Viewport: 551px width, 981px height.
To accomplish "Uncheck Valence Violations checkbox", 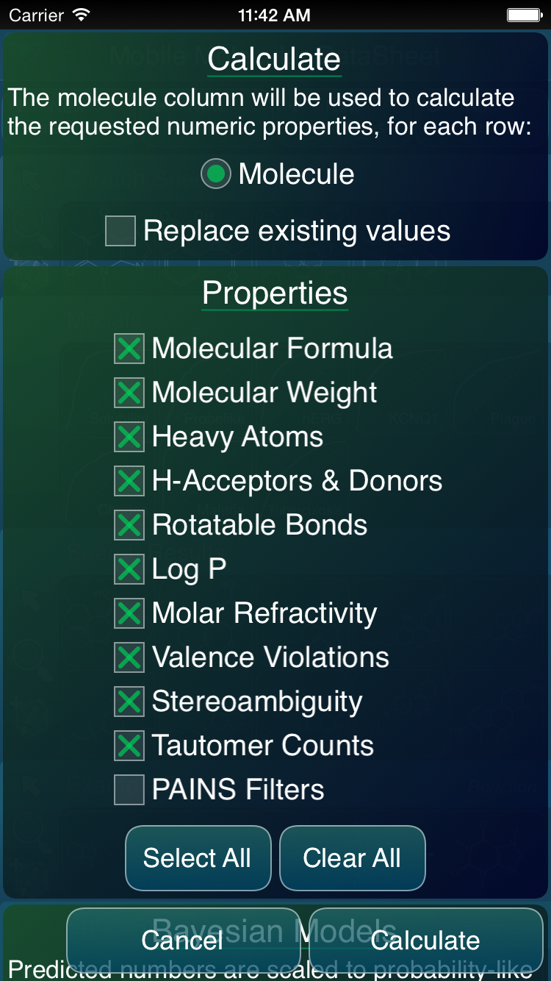I will tap(129, 657).
